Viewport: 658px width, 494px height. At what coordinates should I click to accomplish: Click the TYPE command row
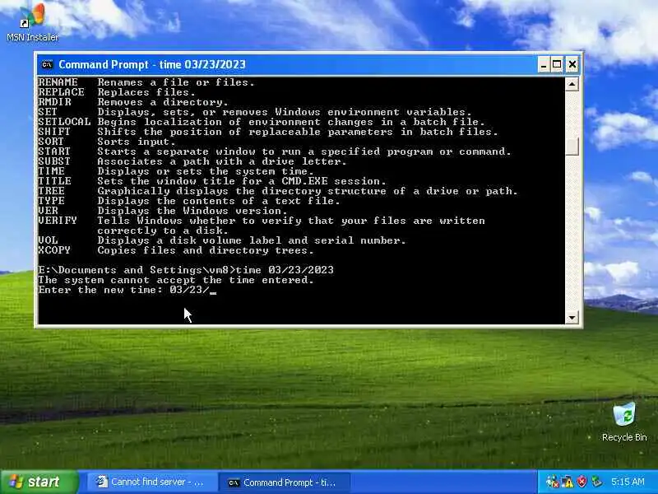pyautogui.click(x=189, y=201)
